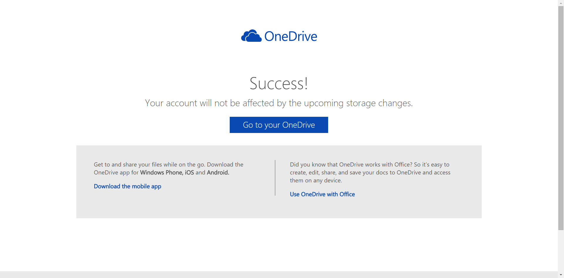Click the scrollbar down arrow
The height and width of the screenshot is (278, 564).
pyautogui.click(x=561, y=275)
